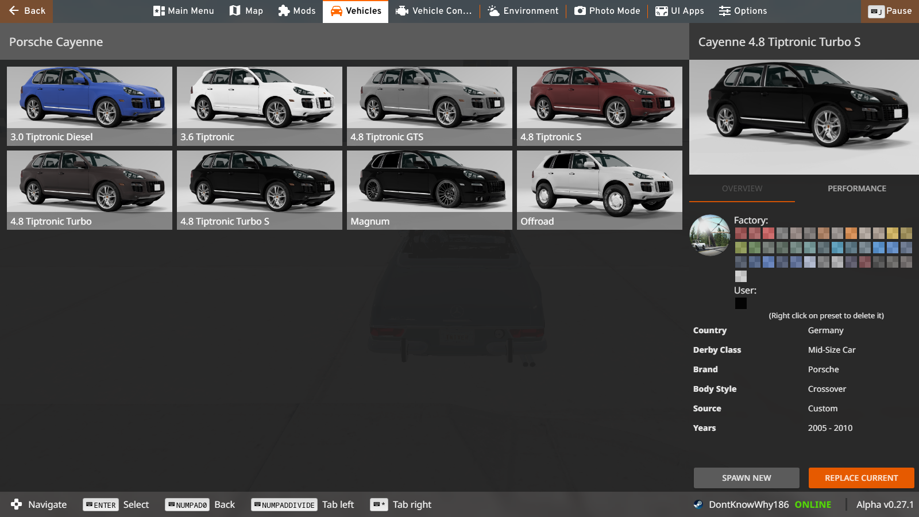Click the Steam icon beside DontKnowWhy186
This screenshot has height=517, width=919.
tap(698, 504)
